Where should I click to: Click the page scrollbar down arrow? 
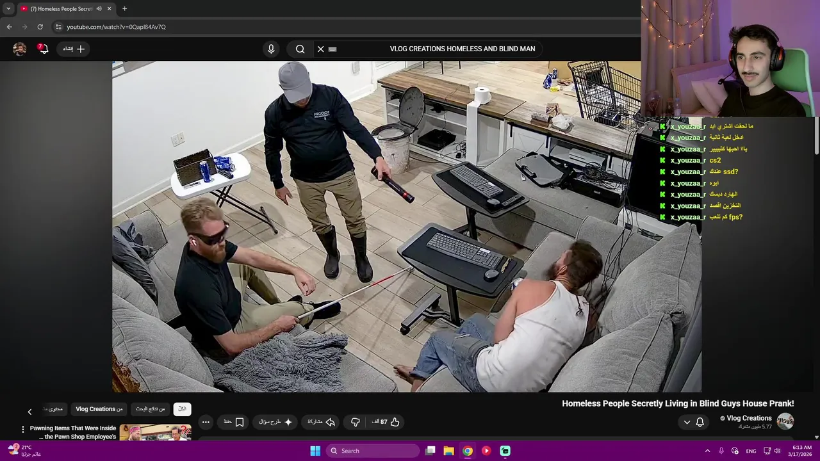tap(816, 437)
